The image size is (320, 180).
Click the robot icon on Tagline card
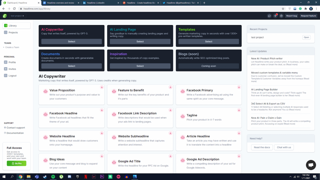[x=182, y=116]
